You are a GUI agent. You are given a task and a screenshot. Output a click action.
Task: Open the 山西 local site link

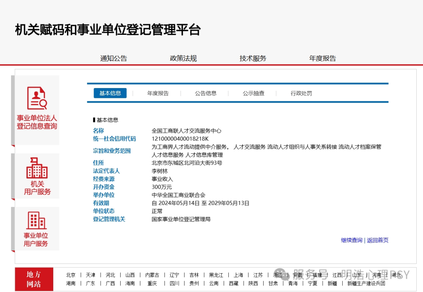[130, 275]
